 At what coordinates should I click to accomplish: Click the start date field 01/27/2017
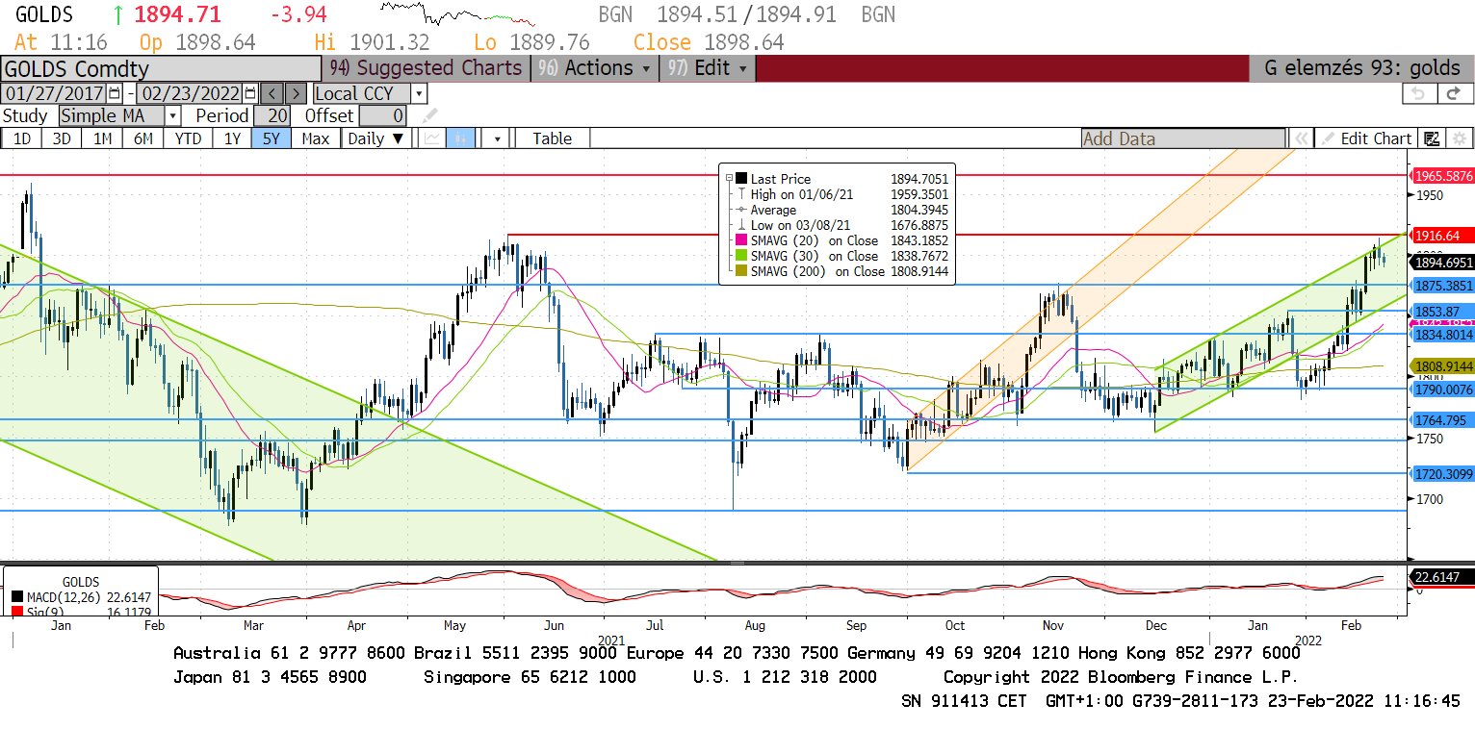(55, 93)
